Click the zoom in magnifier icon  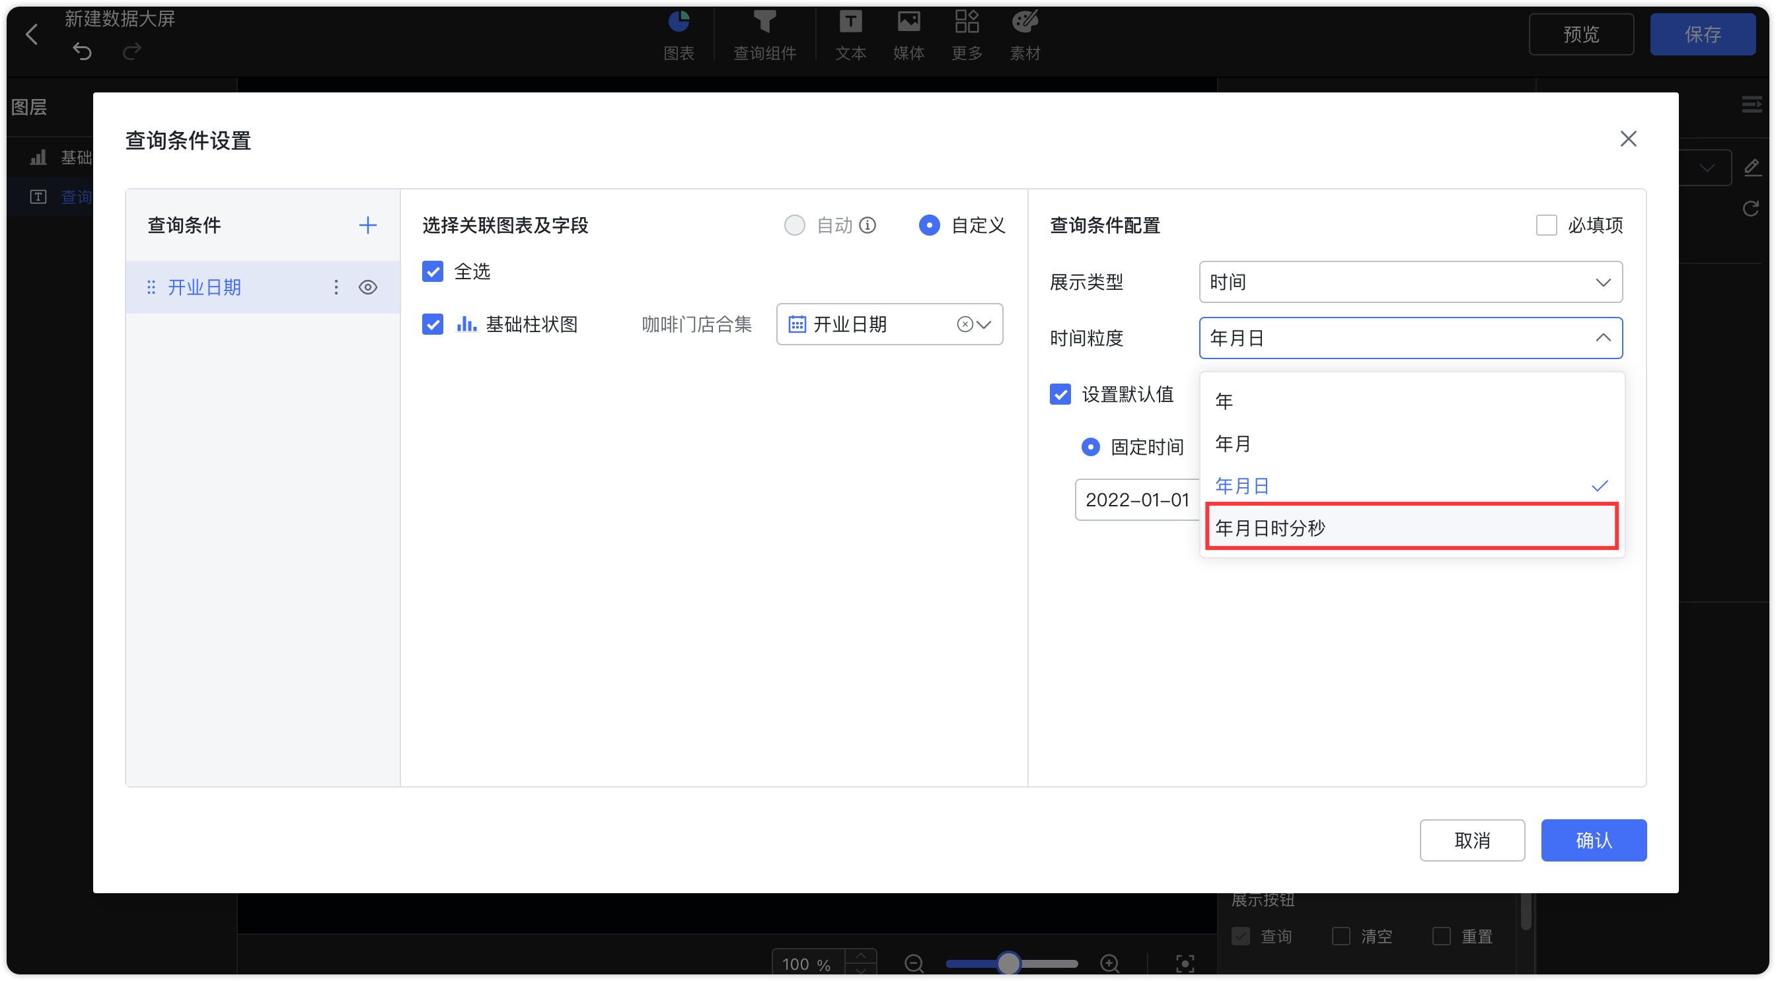1109,963
